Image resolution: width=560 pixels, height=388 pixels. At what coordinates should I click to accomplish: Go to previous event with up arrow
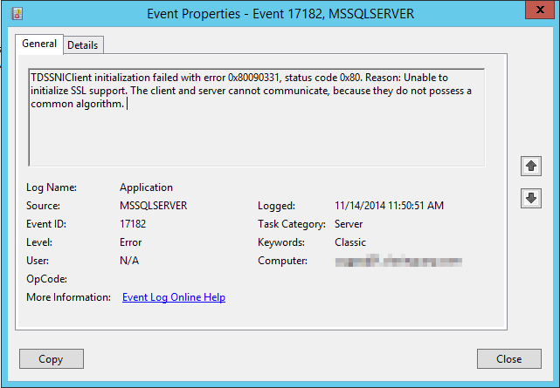click(529, 166)
